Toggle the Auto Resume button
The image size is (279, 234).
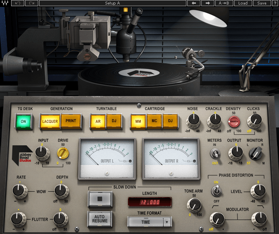point(100,219)
